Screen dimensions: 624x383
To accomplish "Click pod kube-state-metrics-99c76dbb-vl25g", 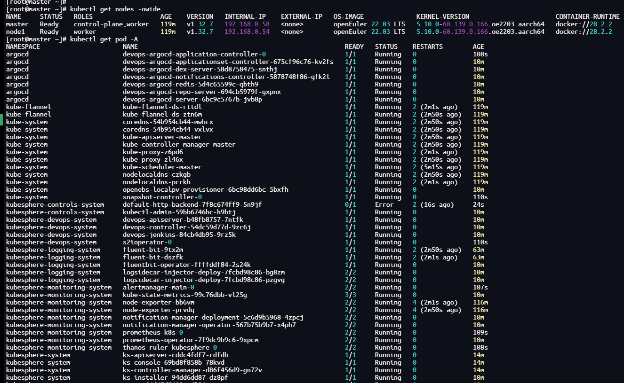I will click(185, 295).
